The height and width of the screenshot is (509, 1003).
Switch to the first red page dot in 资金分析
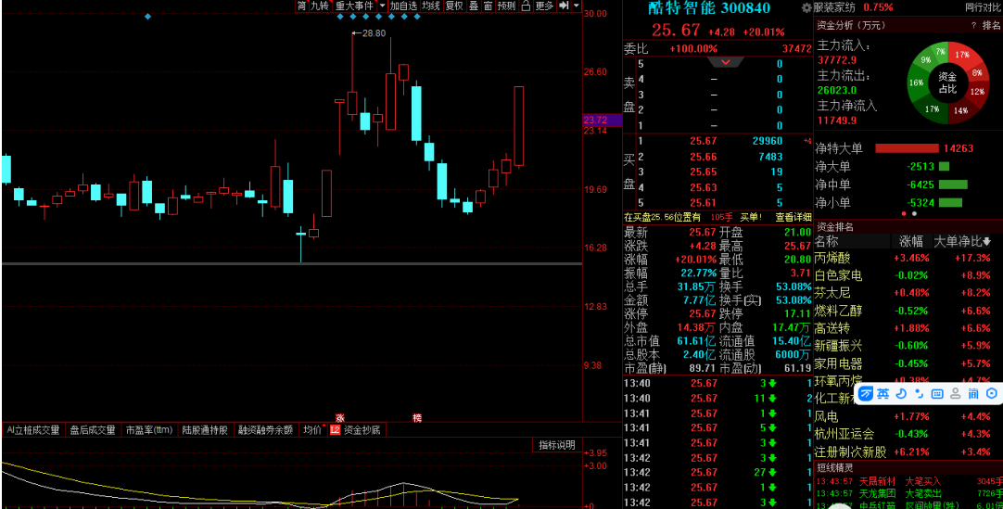click(904, 213)
